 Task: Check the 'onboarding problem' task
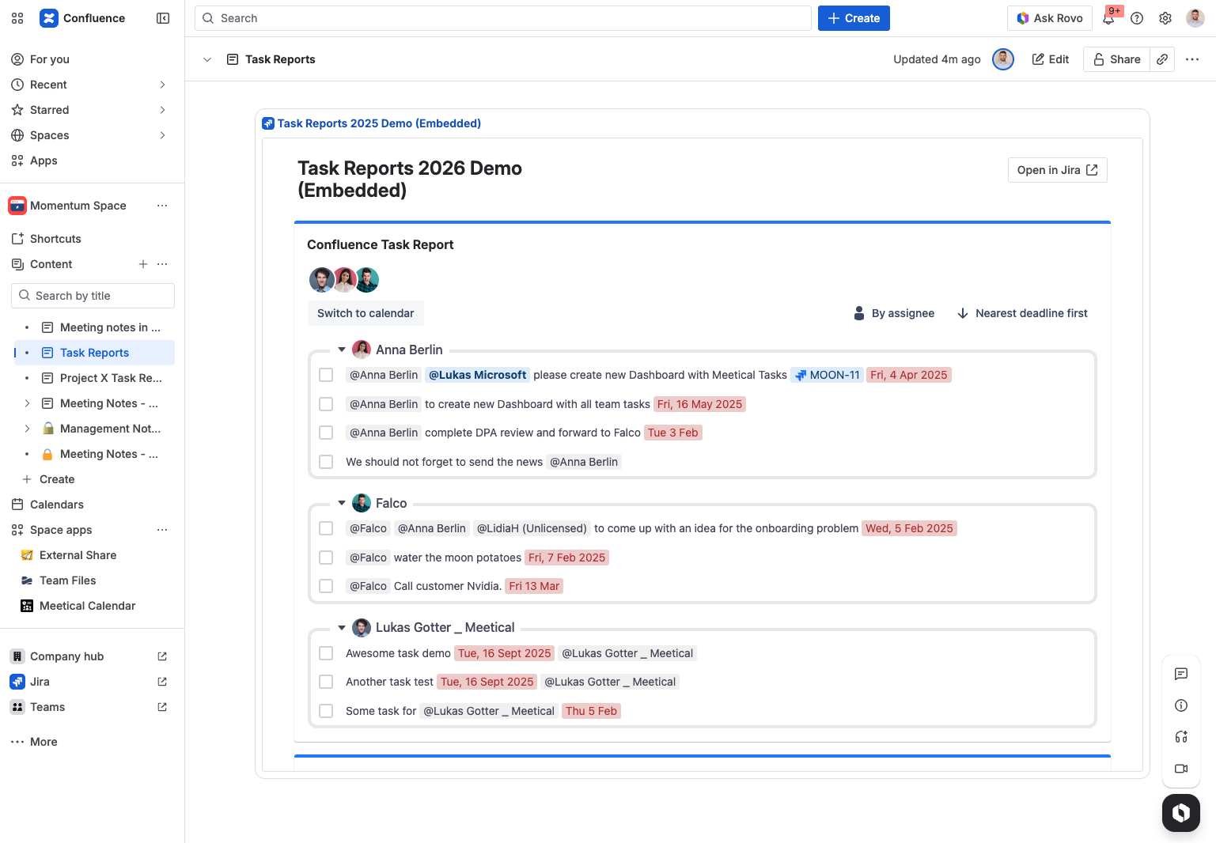click(x=326, y=528)
